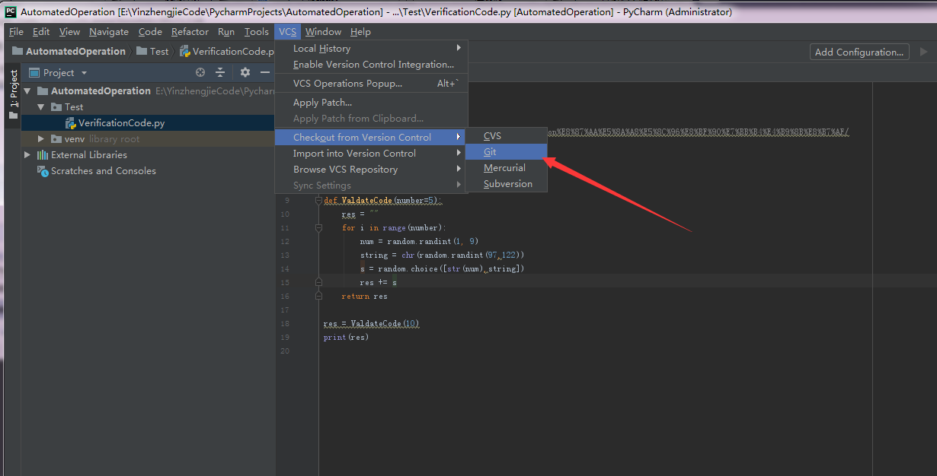Place the cursor on 'return res' code line

click(x=364, y=297)
